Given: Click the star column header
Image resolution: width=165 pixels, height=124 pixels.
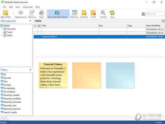Looking at the screenshot, I should coord(35,26).
